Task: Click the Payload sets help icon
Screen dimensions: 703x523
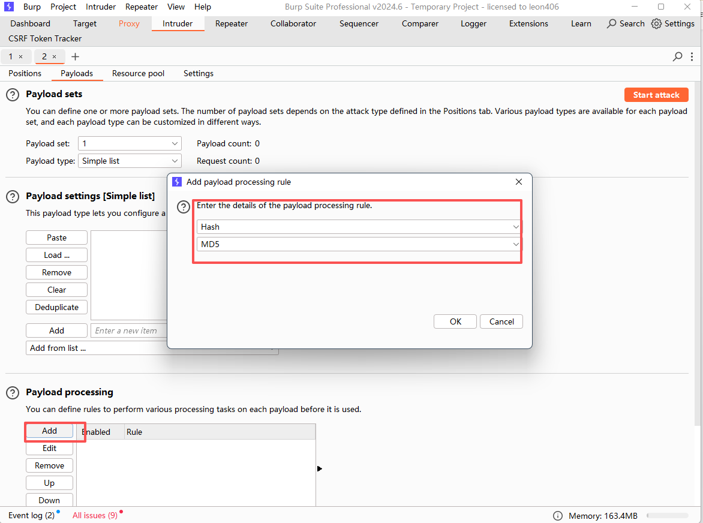Action: (12, 95)
